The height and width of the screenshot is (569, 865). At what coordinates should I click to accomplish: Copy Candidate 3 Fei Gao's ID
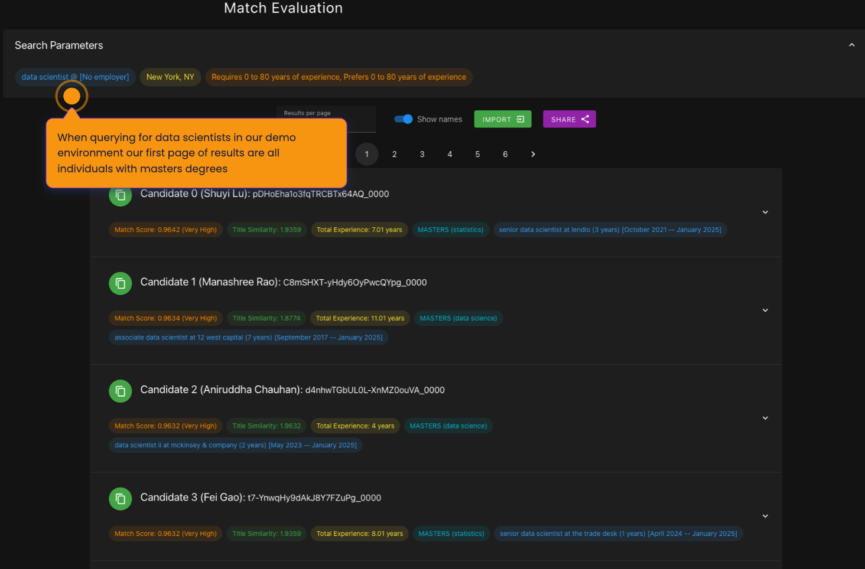click(x=121, y=499)
